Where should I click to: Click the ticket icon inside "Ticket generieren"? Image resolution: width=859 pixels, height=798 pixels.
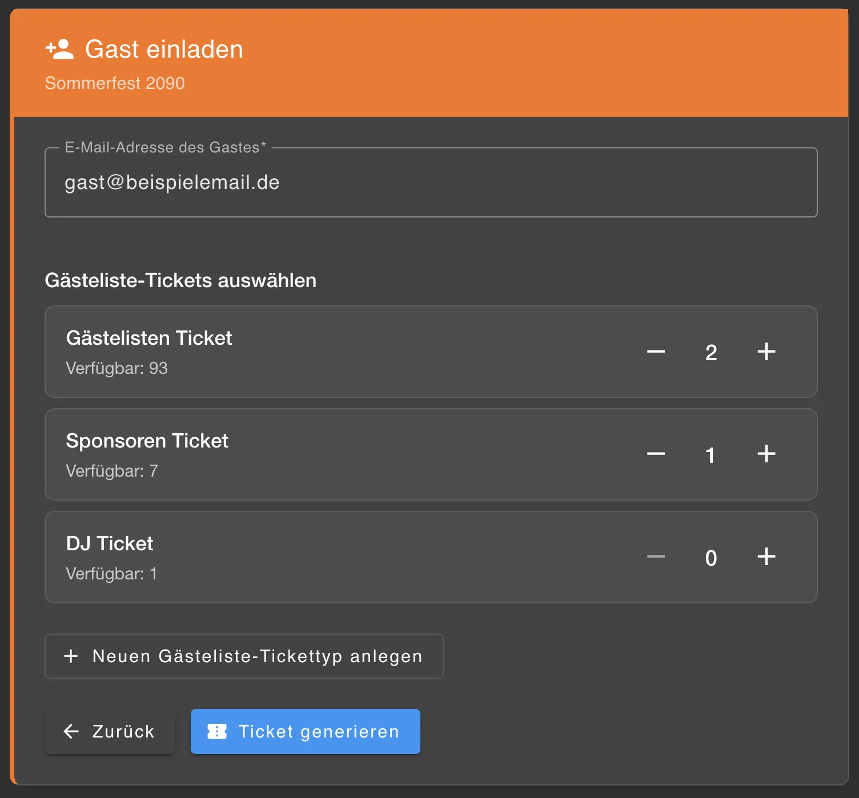(219, 731)
